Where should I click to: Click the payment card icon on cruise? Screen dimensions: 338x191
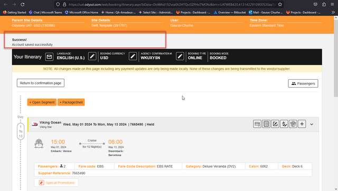point(257,124)
